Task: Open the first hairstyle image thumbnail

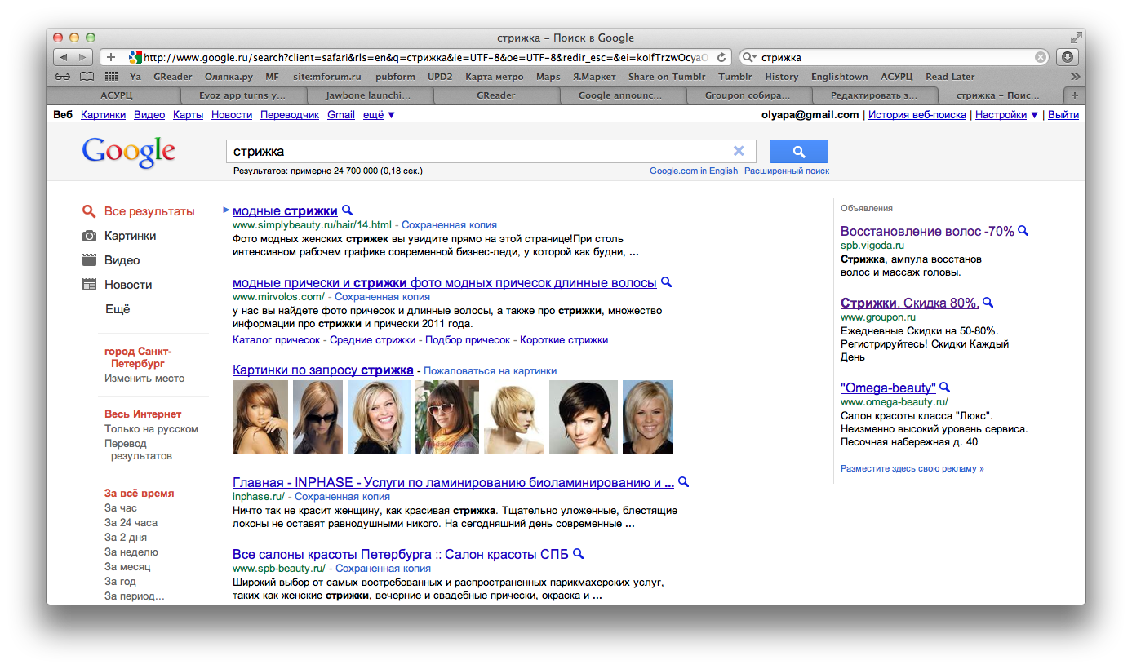Action: point(260,417)
